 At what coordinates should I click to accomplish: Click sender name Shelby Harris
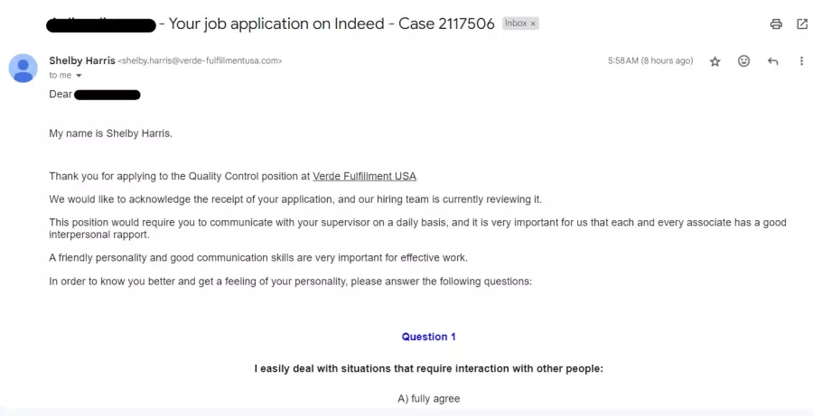click(x=82, y=60)
